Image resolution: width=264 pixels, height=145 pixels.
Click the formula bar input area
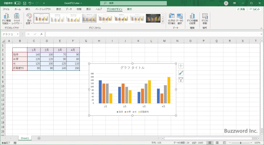point(152,34)
